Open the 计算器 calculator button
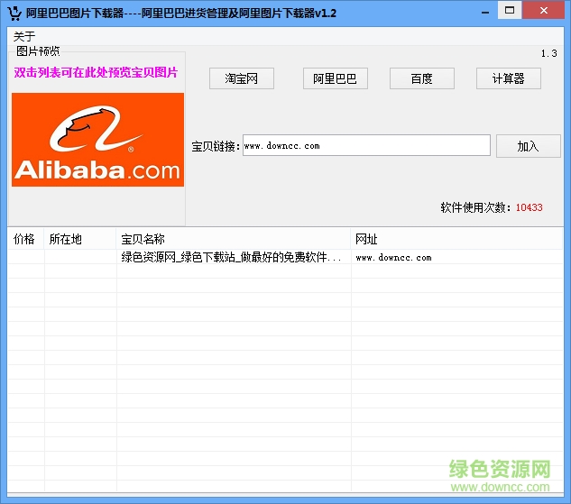The width and height of the screenshot is (571, 504). tap(508, 78)
